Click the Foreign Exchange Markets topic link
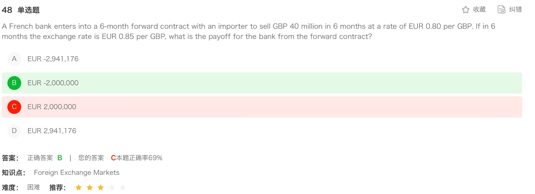 tap(77, 173)
